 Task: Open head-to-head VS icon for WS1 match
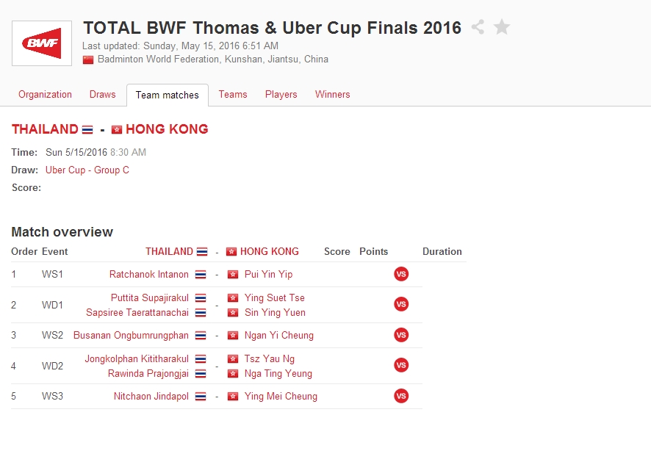tap(401, 274)
